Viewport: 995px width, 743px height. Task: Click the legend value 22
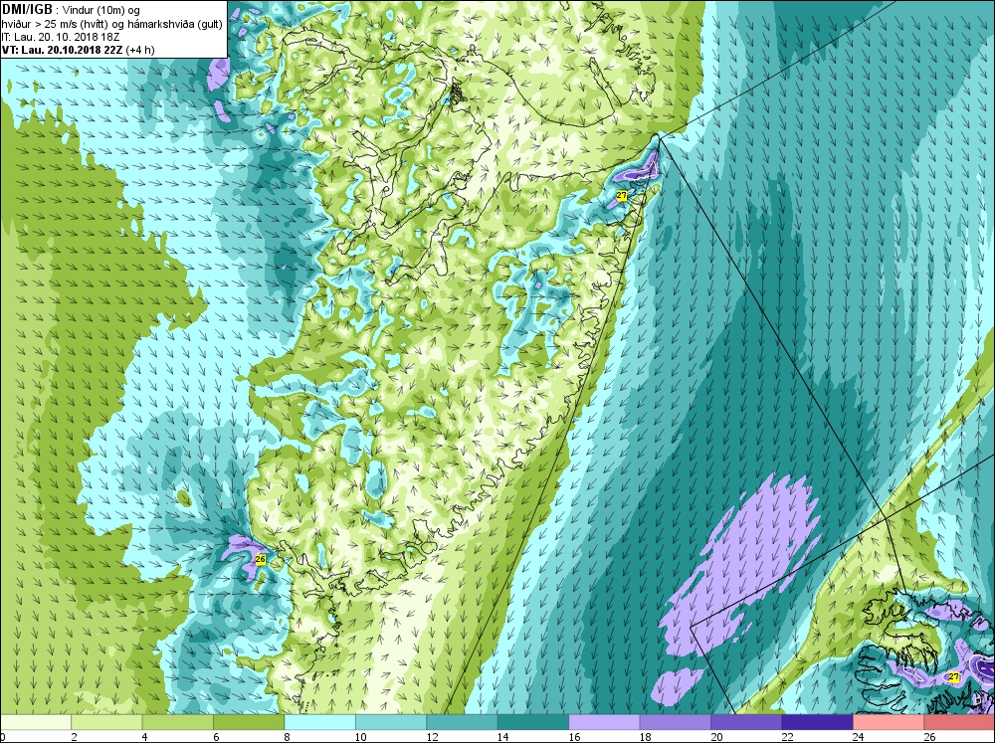click(787, 737)
